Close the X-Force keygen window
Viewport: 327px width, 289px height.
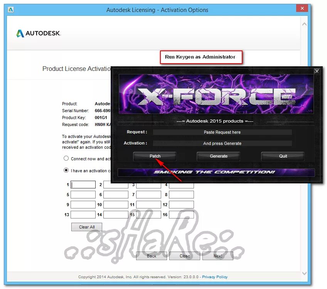tap(317, 71)
